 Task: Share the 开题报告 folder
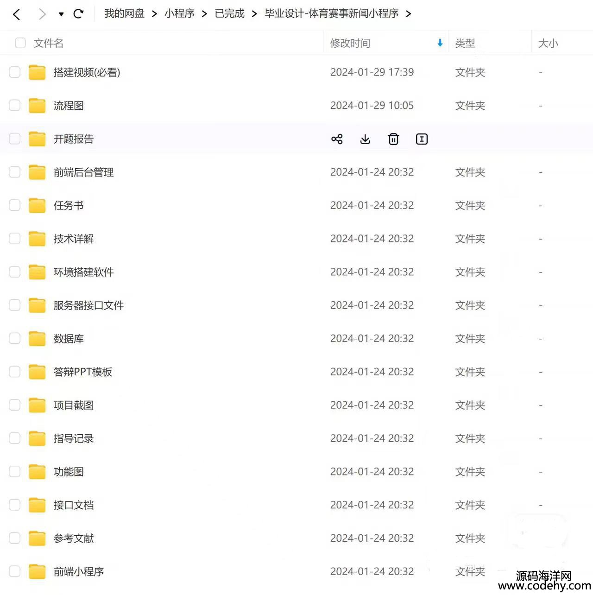click(x=337, y=139)
